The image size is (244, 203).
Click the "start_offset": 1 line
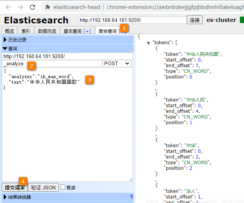[x=183, y=197]
